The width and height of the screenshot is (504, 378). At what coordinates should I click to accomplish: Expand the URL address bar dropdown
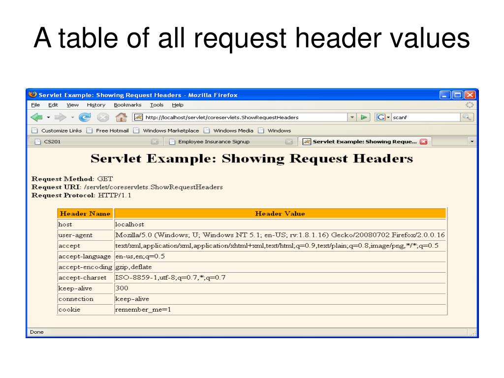tap(352, 117)
